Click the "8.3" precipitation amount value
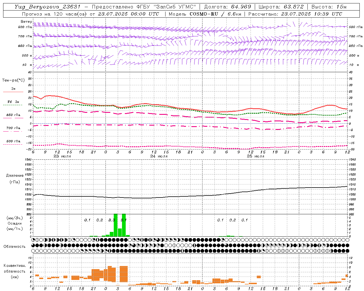The width and height of the screenshot is (364, 291). (x=112, y=220)
